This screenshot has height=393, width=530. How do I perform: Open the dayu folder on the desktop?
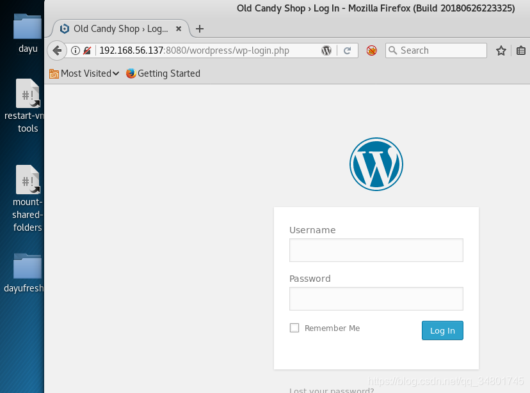pyautogui.click(x=28, y=33)
